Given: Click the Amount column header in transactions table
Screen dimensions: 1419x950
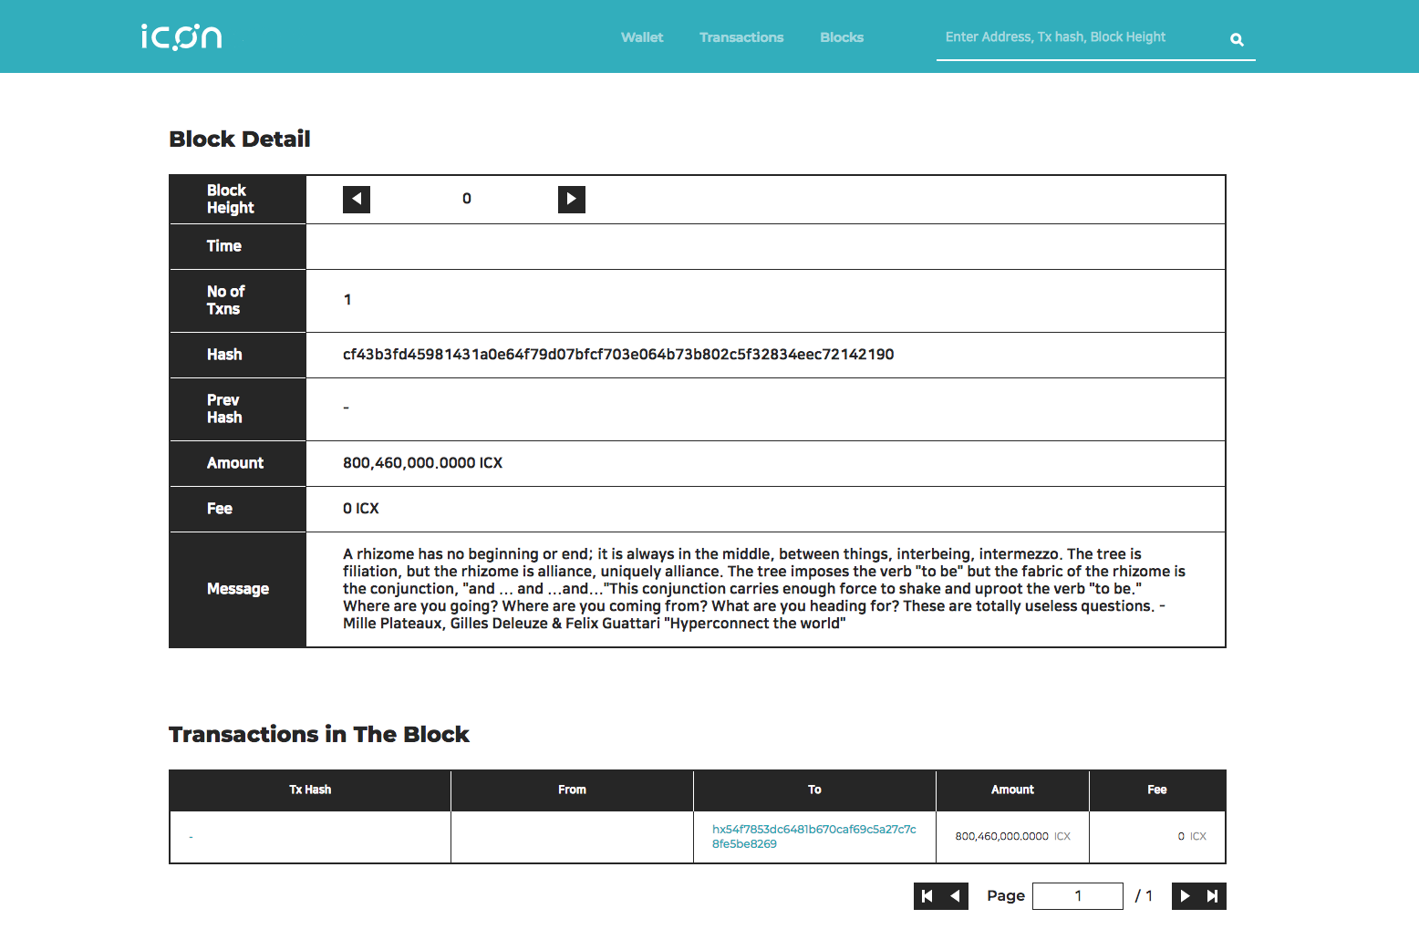Looking at the screenshot, I should 1012,790.
